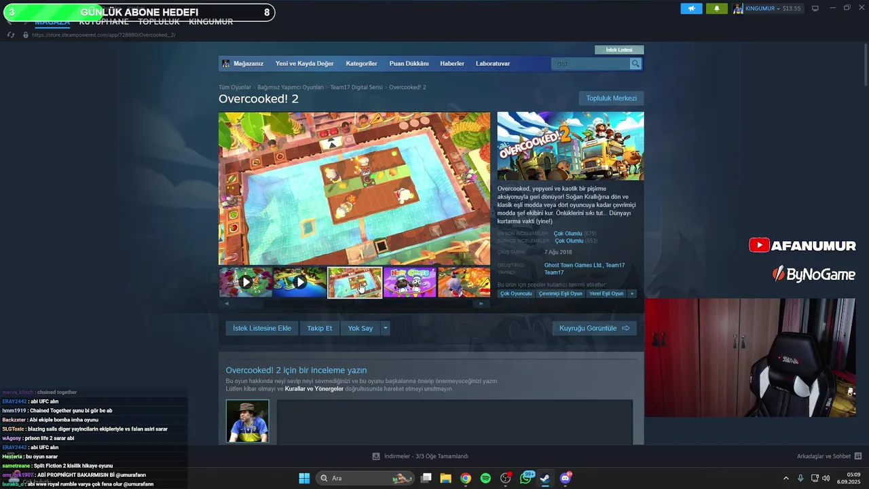The image size is (869, 489).
Task: Open recent reviews Çok Olumlu (675)
Action: [x=574, y=234]
